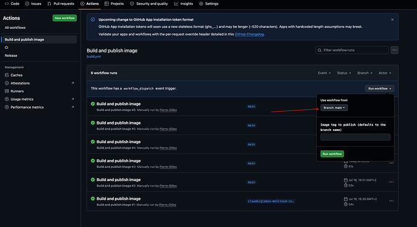This screenshot has width=417, height=227.
Task: Click main branch label on run #6
Action: [x=251, y=107]
